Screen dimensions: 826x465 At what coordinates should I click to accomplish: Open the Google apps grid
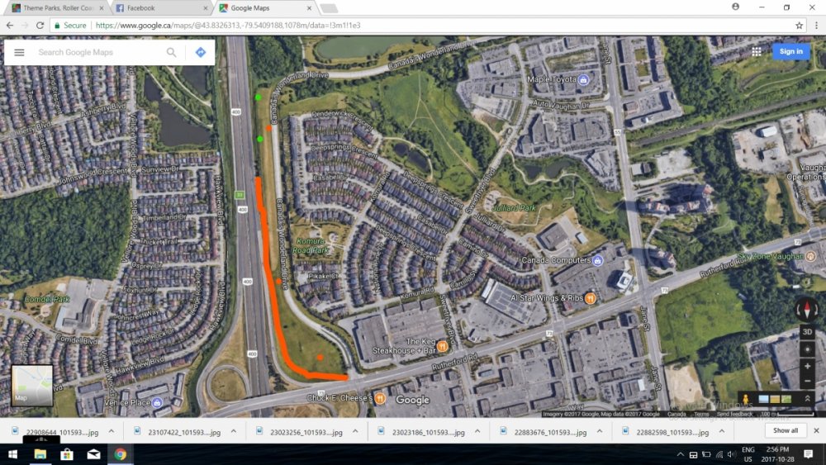(756, 51)
